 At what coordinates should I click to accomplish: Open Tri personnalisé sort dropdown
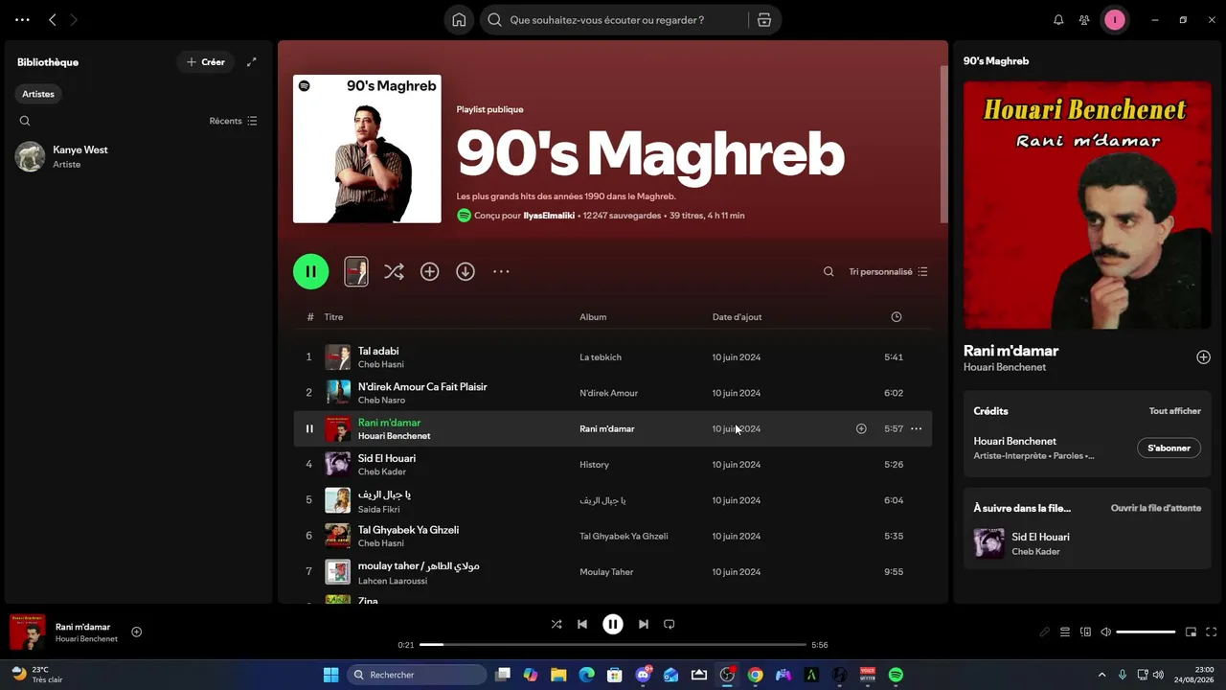[x=888, y=272]
